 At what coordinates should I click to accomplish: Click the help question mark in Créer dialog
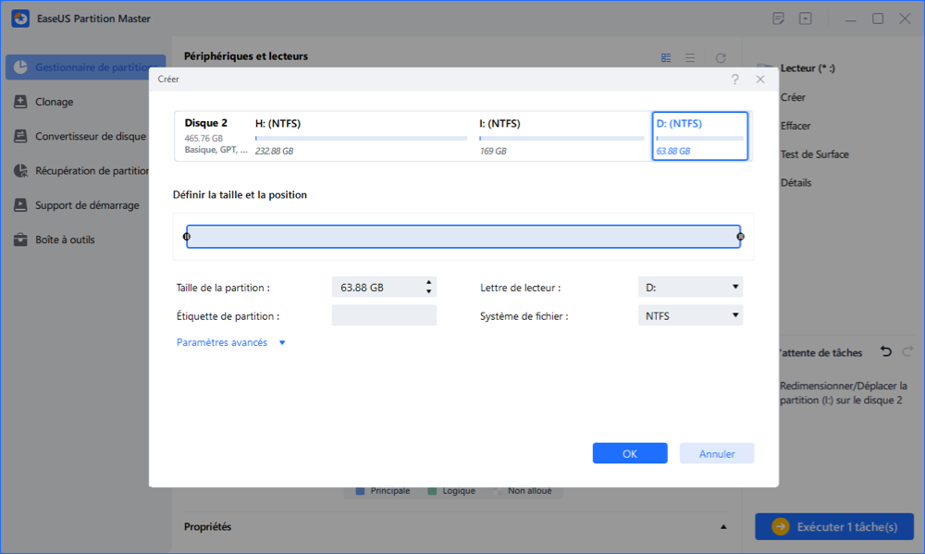(734, 80)
